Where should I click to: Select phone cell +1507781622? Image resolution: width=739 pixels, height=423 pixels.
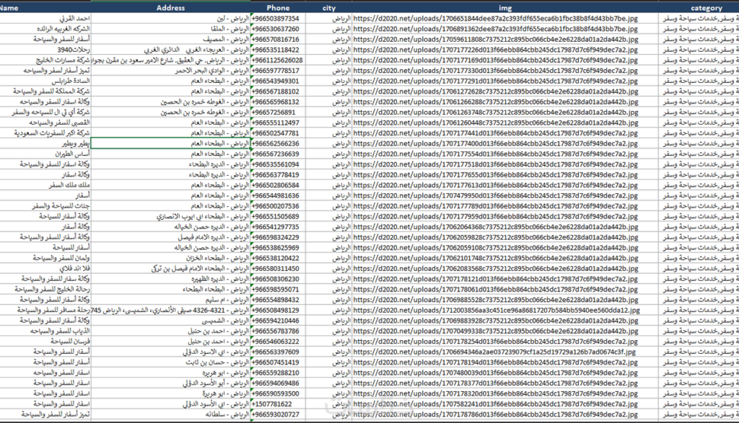[278, 404]
